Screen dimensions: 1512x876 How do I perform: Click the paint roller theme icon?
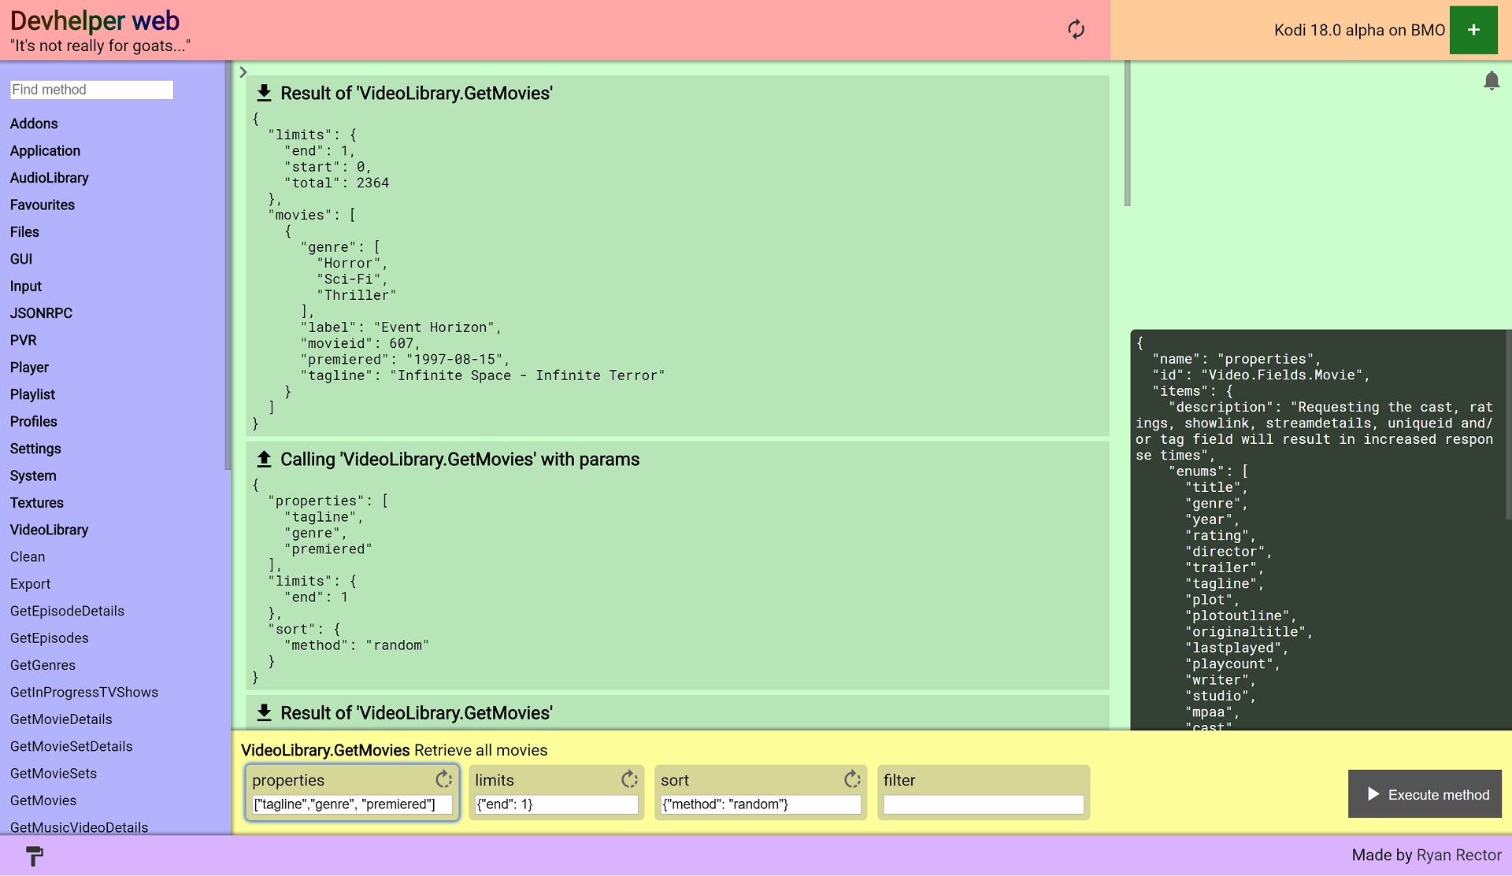35,856
